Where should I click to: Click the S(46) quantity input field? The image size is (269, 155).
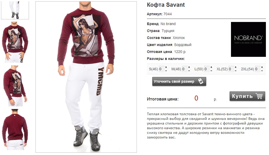coord(162,69)
